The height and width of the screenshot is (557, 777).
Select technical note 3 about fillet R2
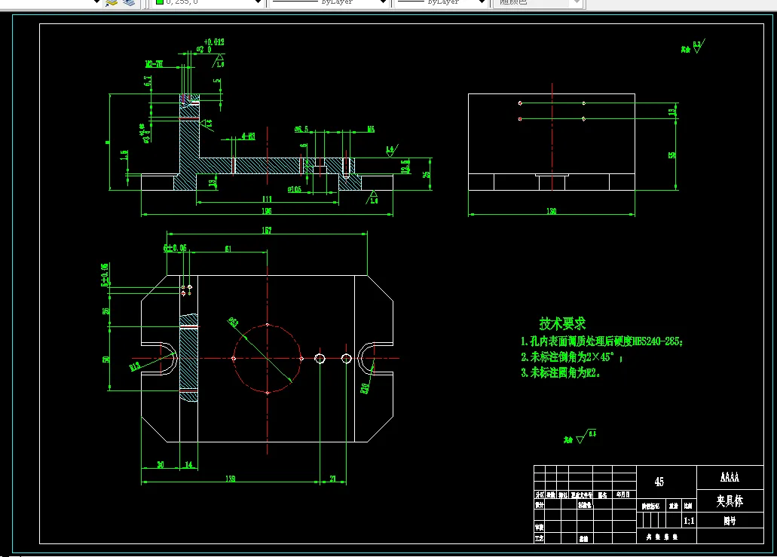click(x=561, y=372)
